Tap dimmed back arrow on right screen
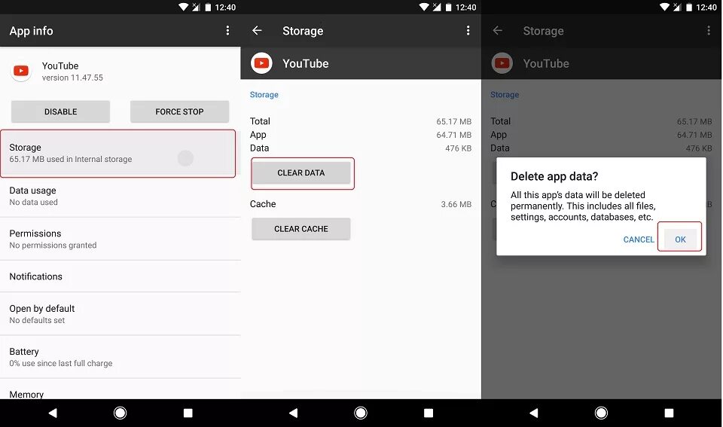 (498, 30)
